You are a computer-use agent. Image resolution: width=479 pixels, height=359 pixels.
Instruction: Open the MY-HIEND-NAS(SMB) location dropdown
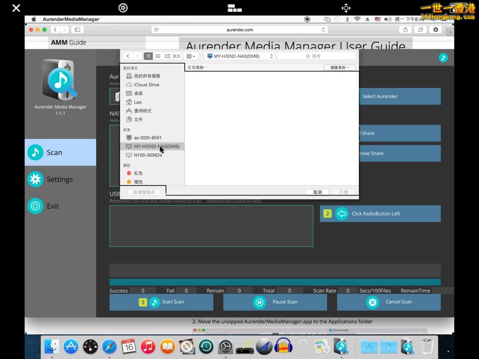239,56
